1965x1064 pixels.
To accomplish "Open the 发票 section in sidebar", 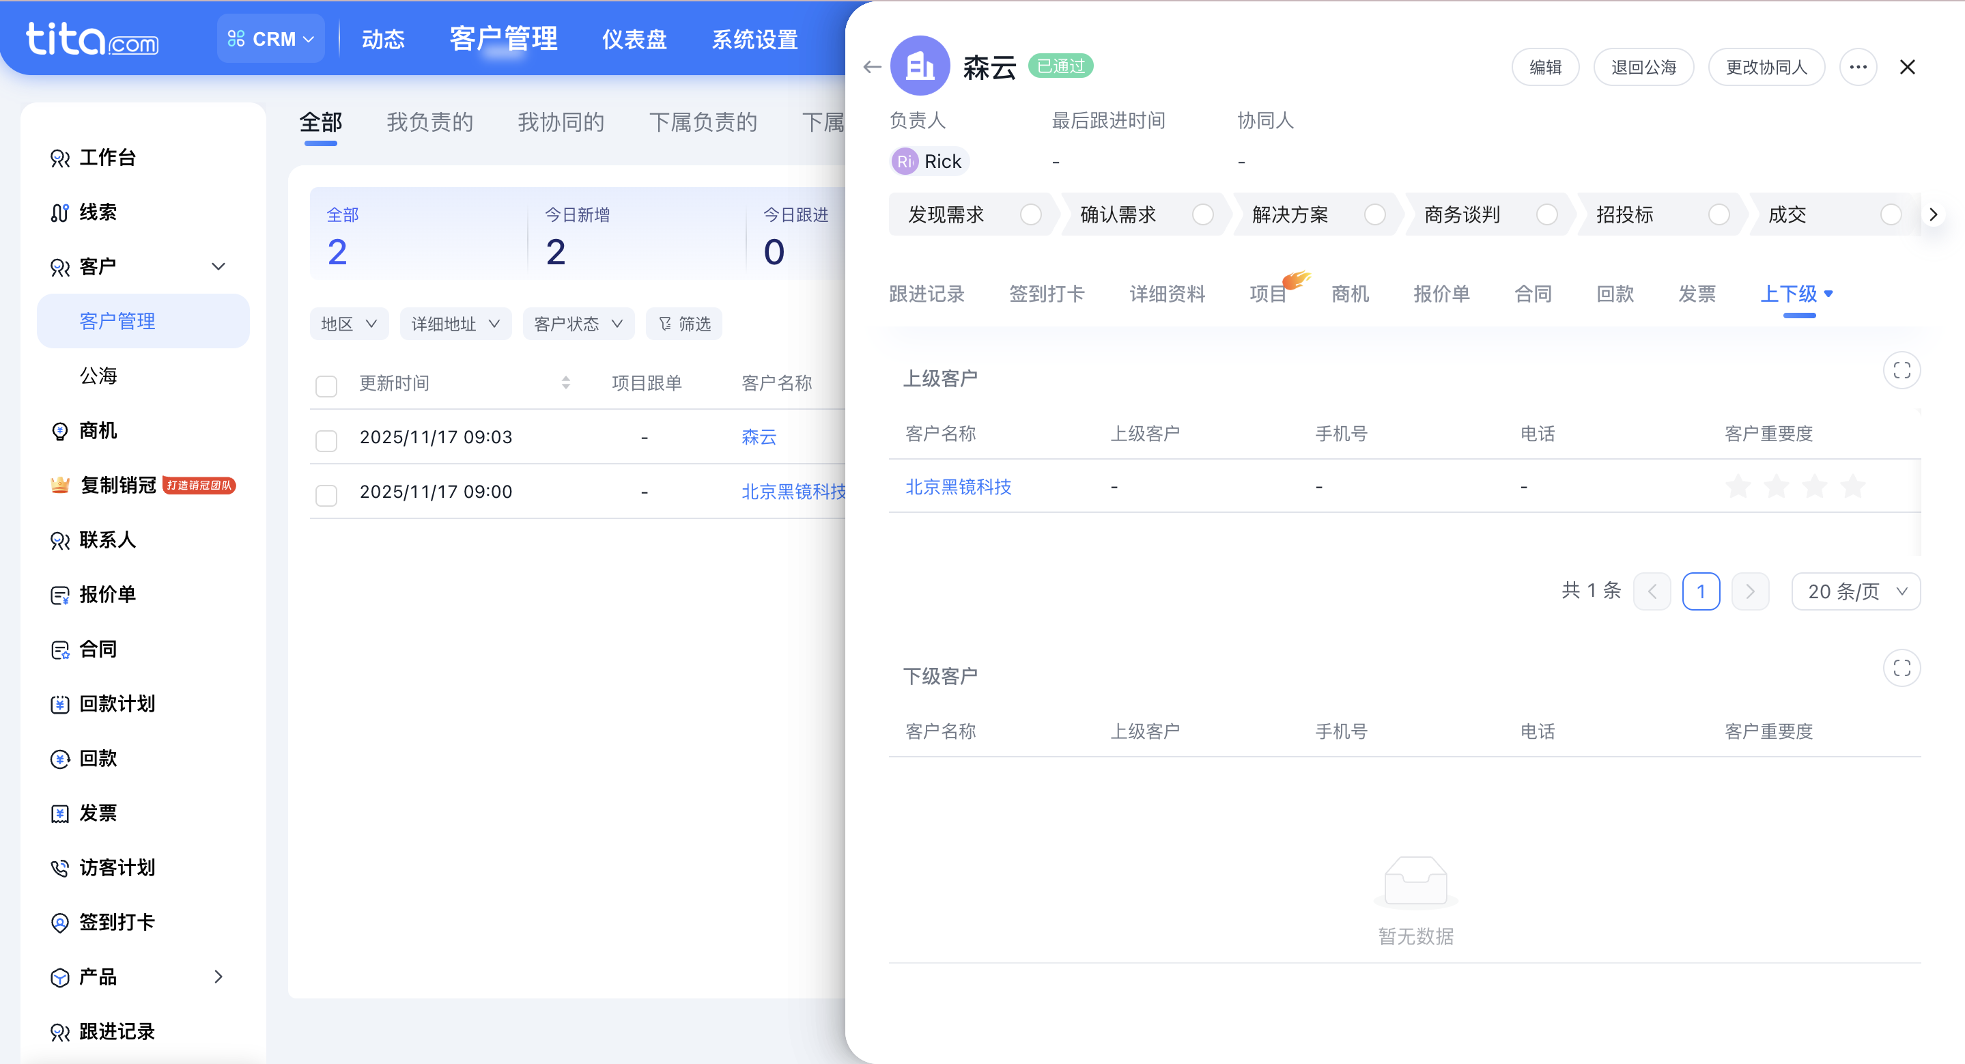I will coord(98,812).
